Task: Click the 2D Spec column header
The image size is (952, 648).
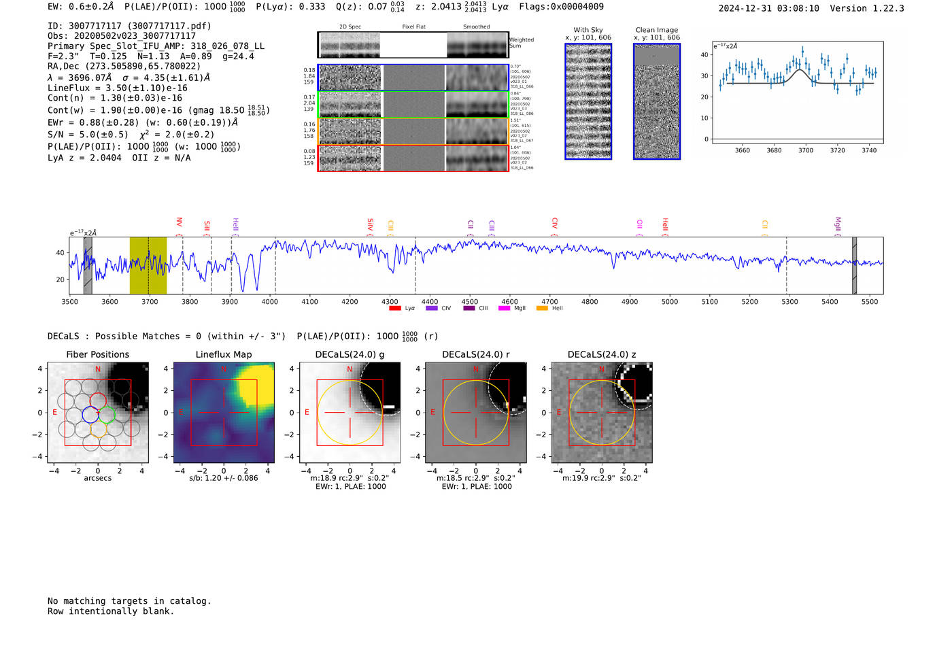Action: point(350,27)
